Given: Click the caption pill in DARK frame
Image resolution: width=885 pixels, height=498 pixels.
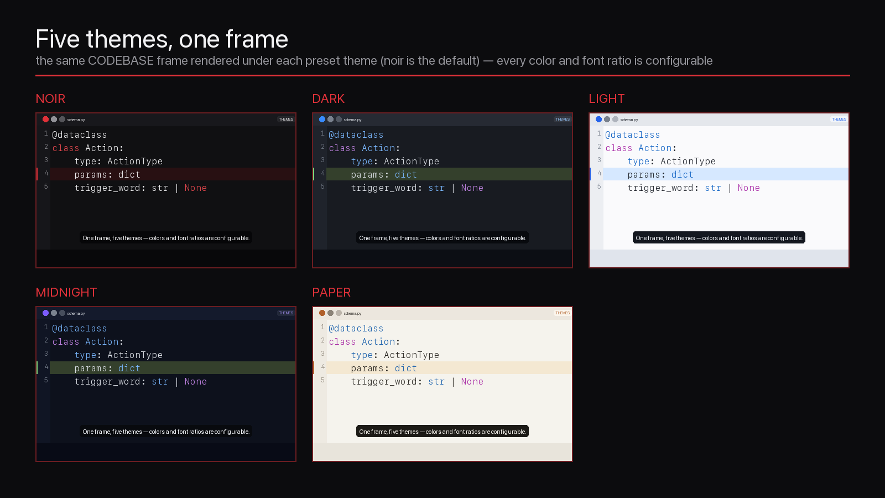Looking at the screenshot, I should coord(442,238).
